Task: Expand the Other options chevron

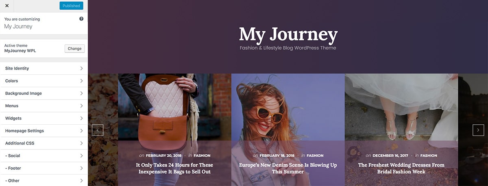Action: [x=81, y=181]
